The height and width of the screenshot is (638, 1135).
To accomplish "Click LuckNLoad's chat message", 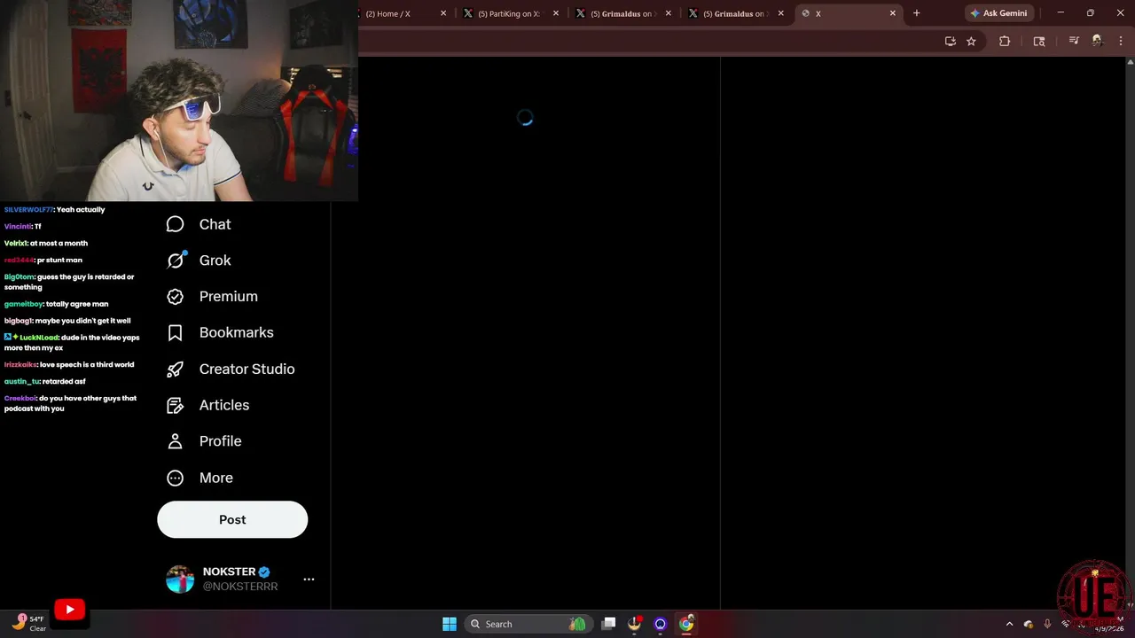I will pos(72,343).
